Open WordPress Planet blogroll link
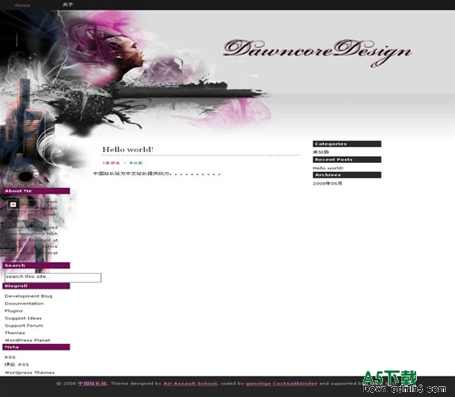The height and width of the screenshot is (397, 455). pyautogui.click(x=27, y=340)
